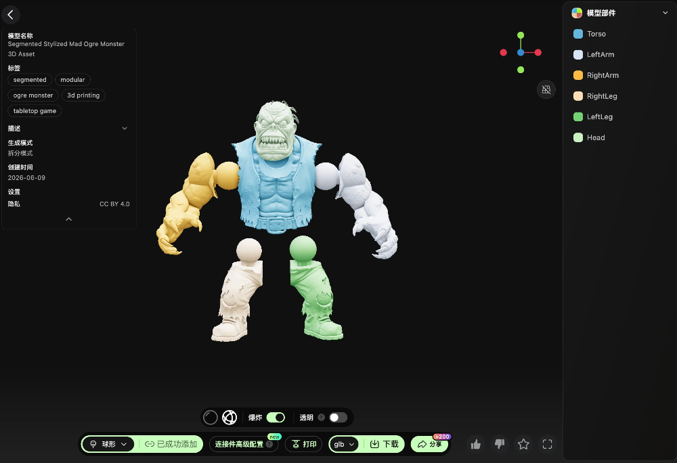This screenshot has height=463, width=677.
Task: Enable the 透明 transparency switch
Action: pos(338,417)
